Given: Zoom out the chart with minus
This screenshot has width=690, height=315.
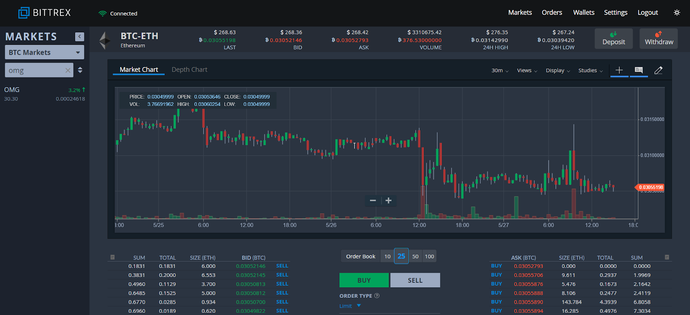Looking at the screenshot, I should pos(373,200).
